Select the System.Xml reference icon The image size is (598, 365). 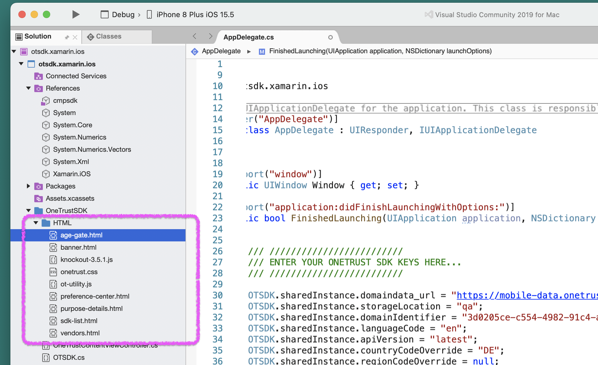46,162
